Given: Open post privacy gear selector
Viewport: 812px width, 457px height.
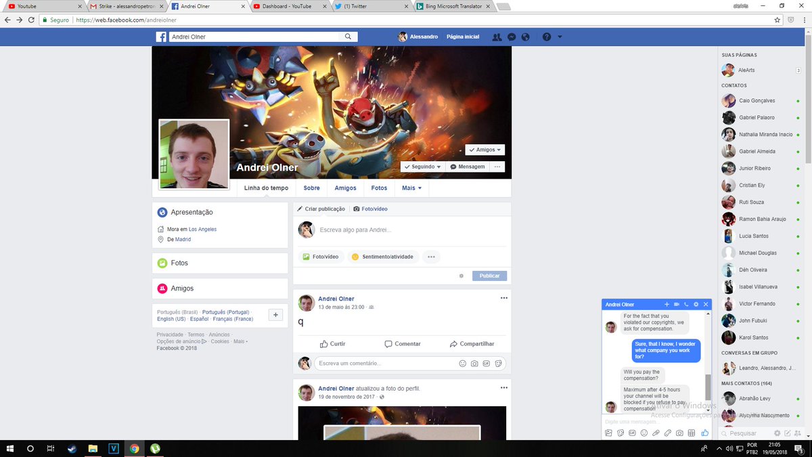Looking at the screenshot, I should tap(461, 276).
